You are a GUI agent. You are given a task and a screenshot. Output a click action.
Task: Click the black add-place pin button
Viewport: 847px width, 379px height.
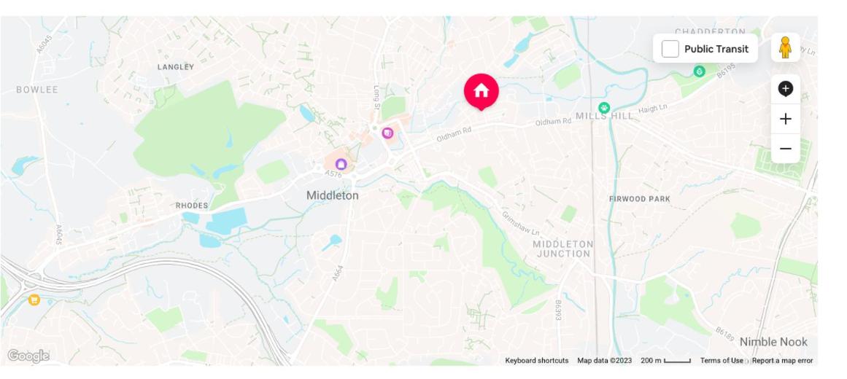[x=786, y=89]
